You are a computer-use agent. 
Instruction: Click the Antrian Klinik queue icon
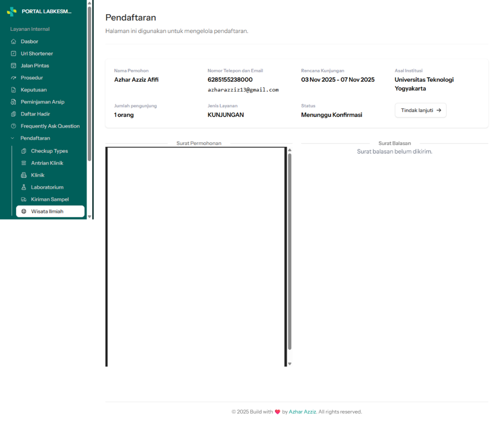point(24,163)
